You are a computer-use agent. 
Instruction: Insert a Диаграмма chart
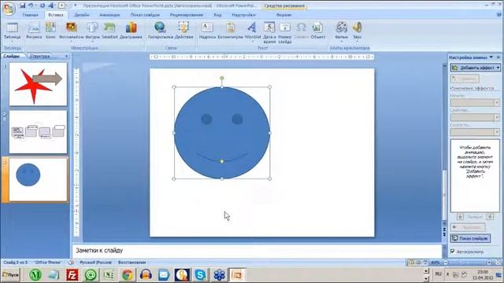(x=131, y=31)
